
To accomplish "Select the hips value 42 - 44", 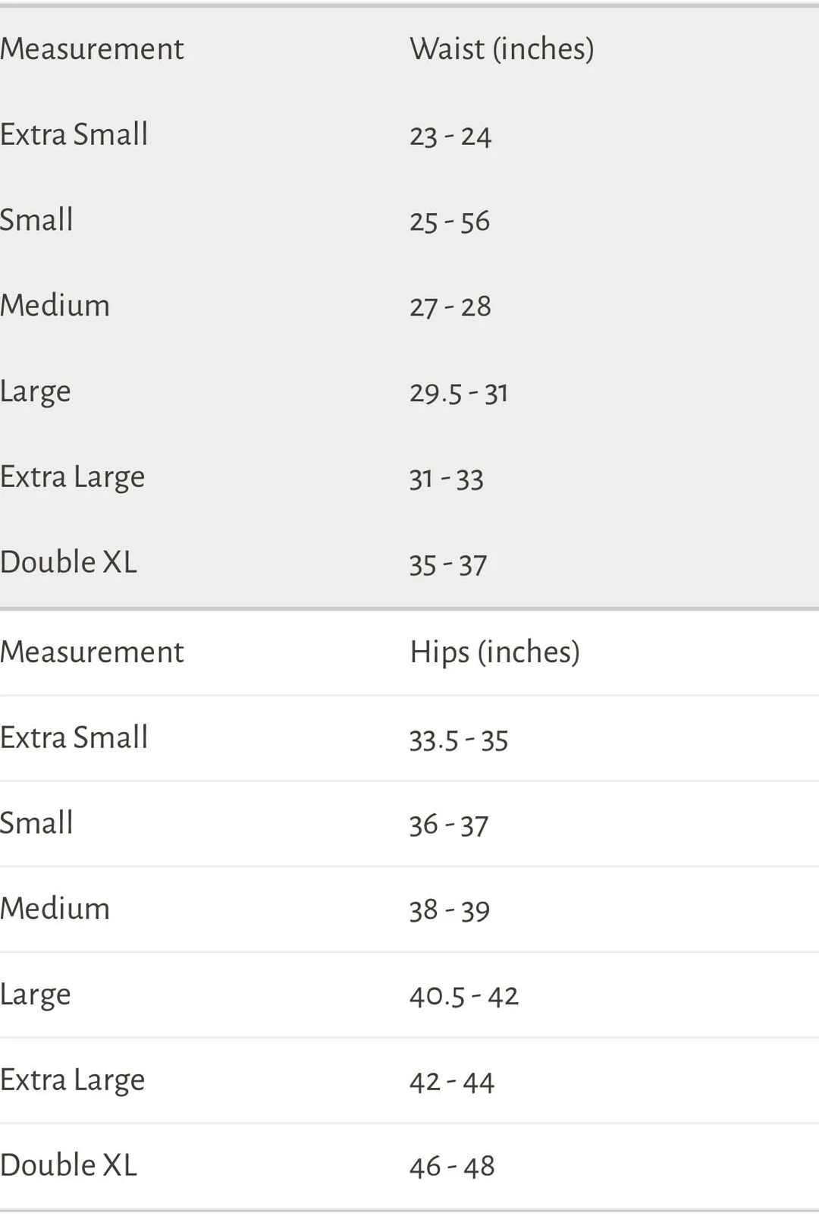I will [452, 1082].
